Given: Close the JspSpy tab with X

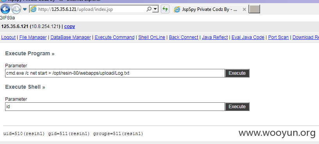Looking at the screenshot, I should pyautogui.click(x=244, y=9).
